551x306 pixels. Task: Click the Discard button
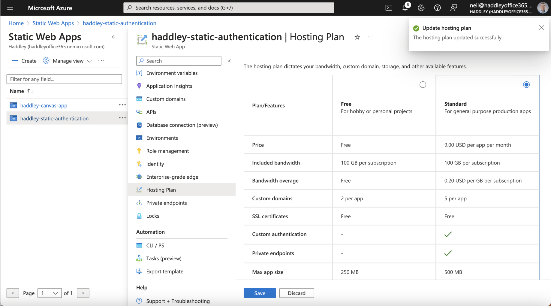[x=297, y=293]
